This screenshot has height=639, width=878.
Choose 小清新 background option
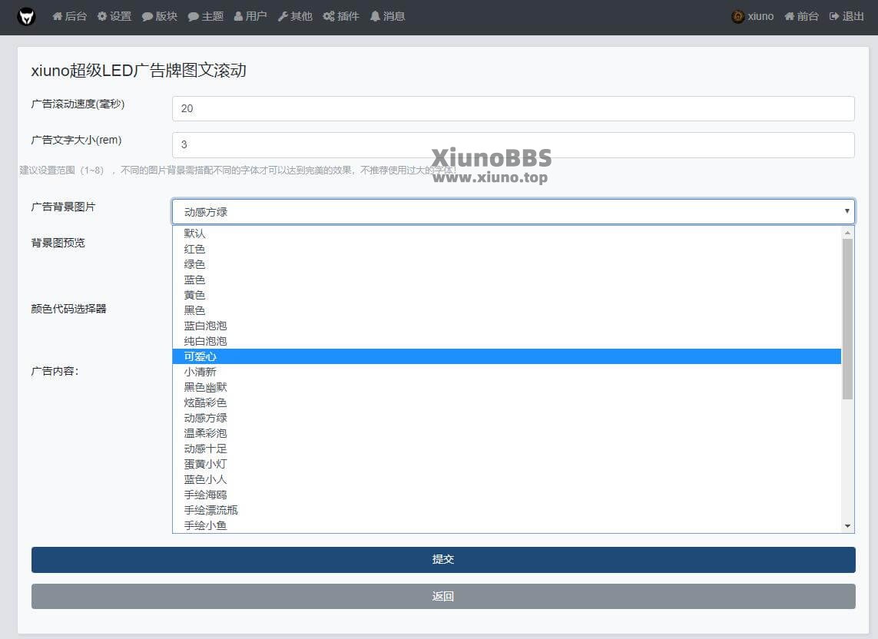pyautogui.click(x=507, y=372)
